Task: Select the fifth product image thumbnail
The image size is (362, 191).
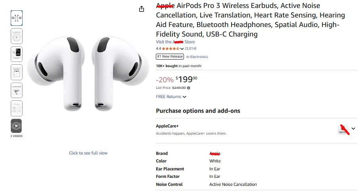Action: point(16,90)
